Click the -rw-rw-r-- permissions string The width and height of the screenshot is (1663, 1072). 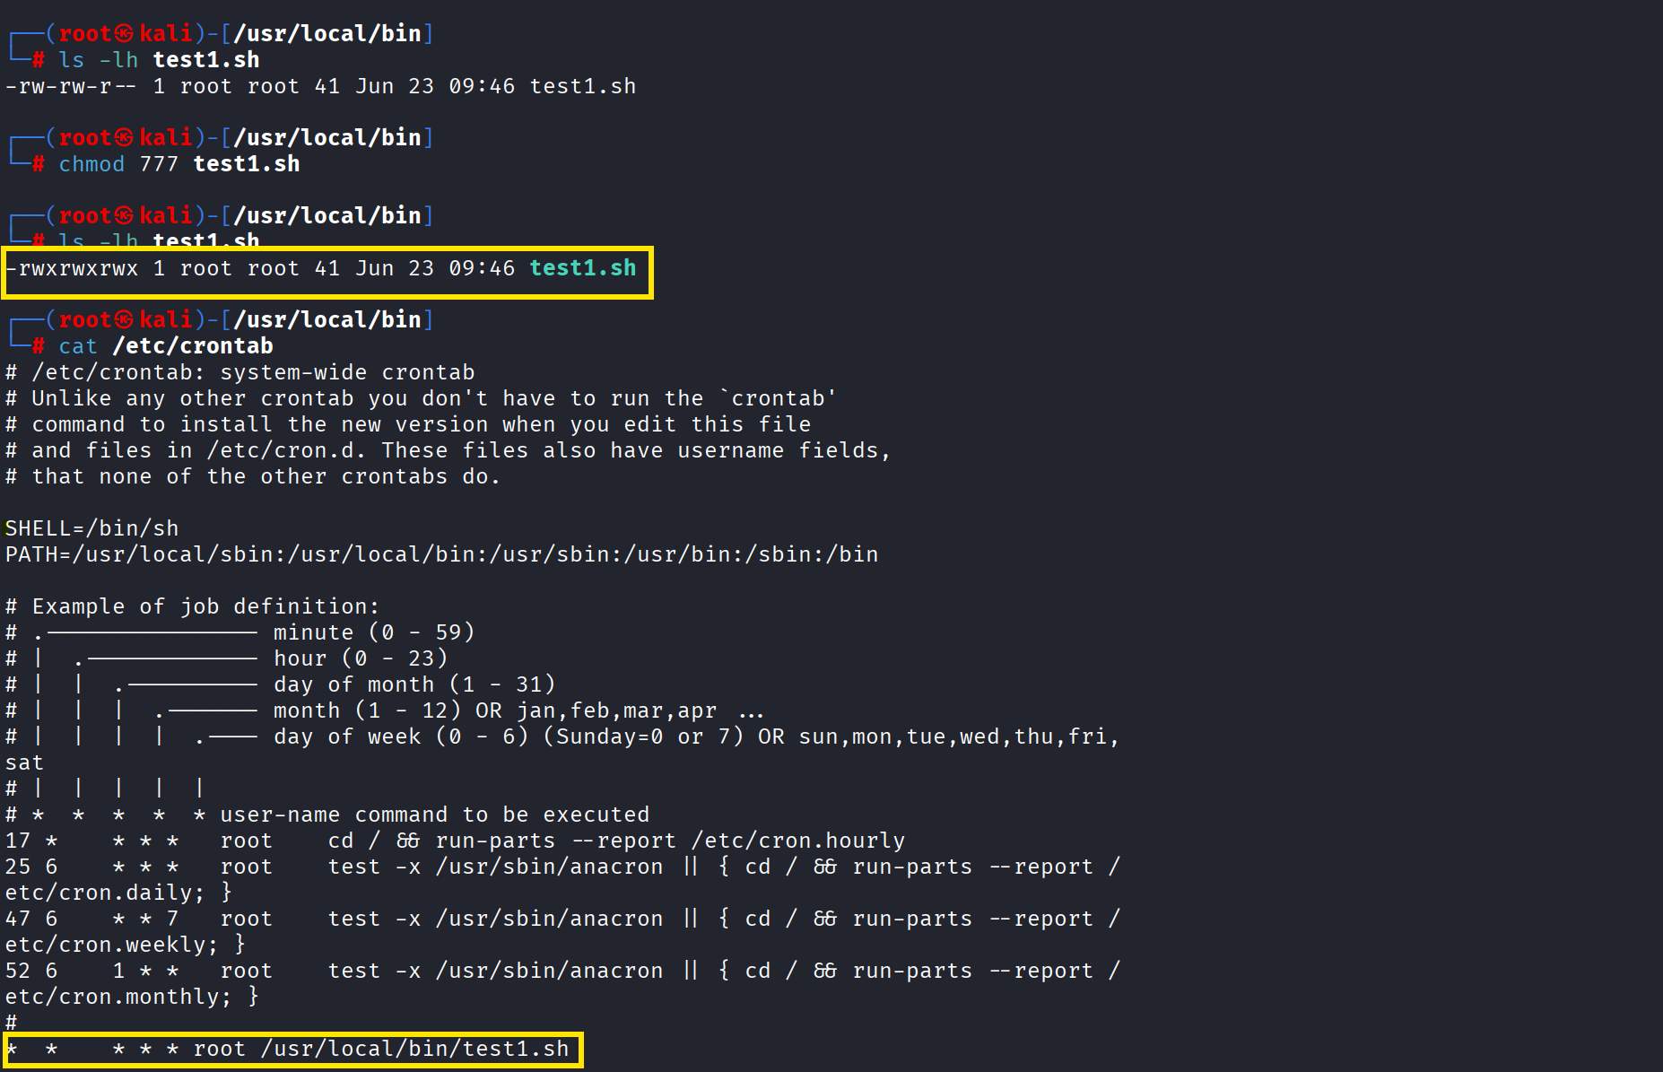[72, 86]
